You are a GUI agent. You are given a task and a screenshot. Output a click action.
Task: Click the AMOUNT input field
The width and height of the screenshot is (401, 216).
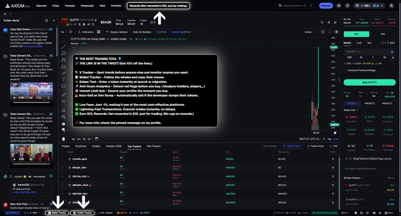[369, 52]
